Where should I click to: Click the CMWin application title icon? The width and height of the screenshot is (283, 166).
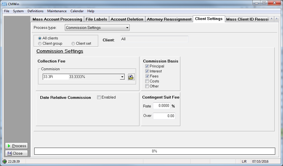[x=4, y=4]
